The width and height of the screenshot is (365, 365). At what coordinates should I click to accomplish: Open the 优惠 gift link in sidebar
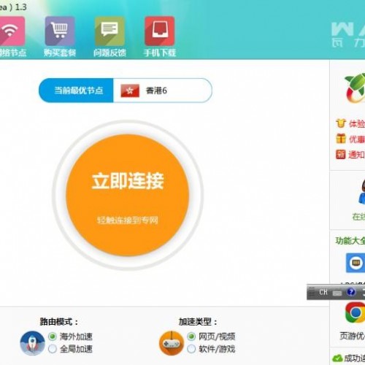pyautogui.click(x=357, y=139)
